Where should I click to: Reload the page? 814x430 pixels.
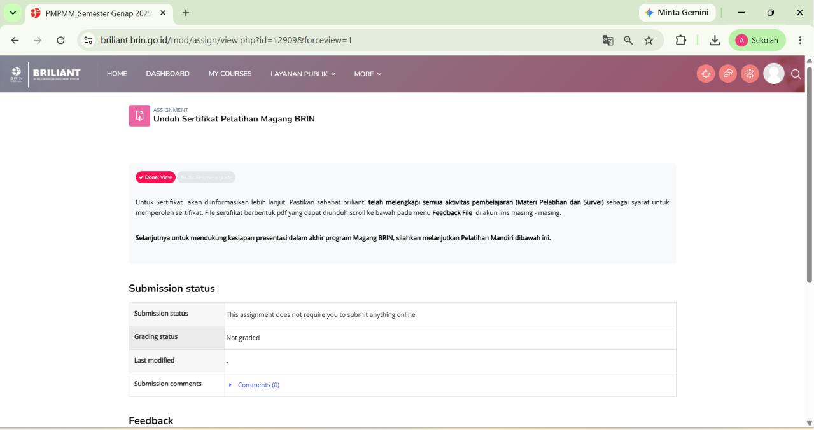60,40
